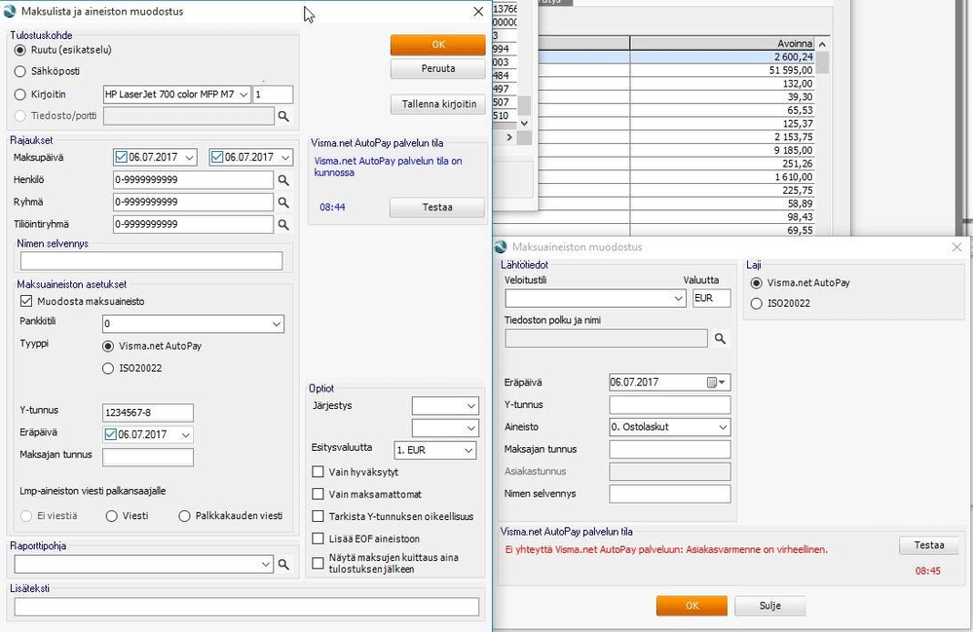The height and width of the screenshot is (632, 973).
Task: Click 51 595,00 cell in Avoinna column
Action: [723, 70]
